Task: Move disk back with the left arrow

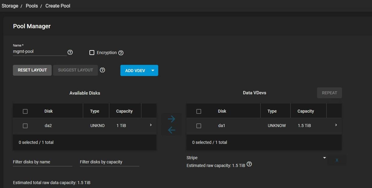Action: [x=171, y=130]
